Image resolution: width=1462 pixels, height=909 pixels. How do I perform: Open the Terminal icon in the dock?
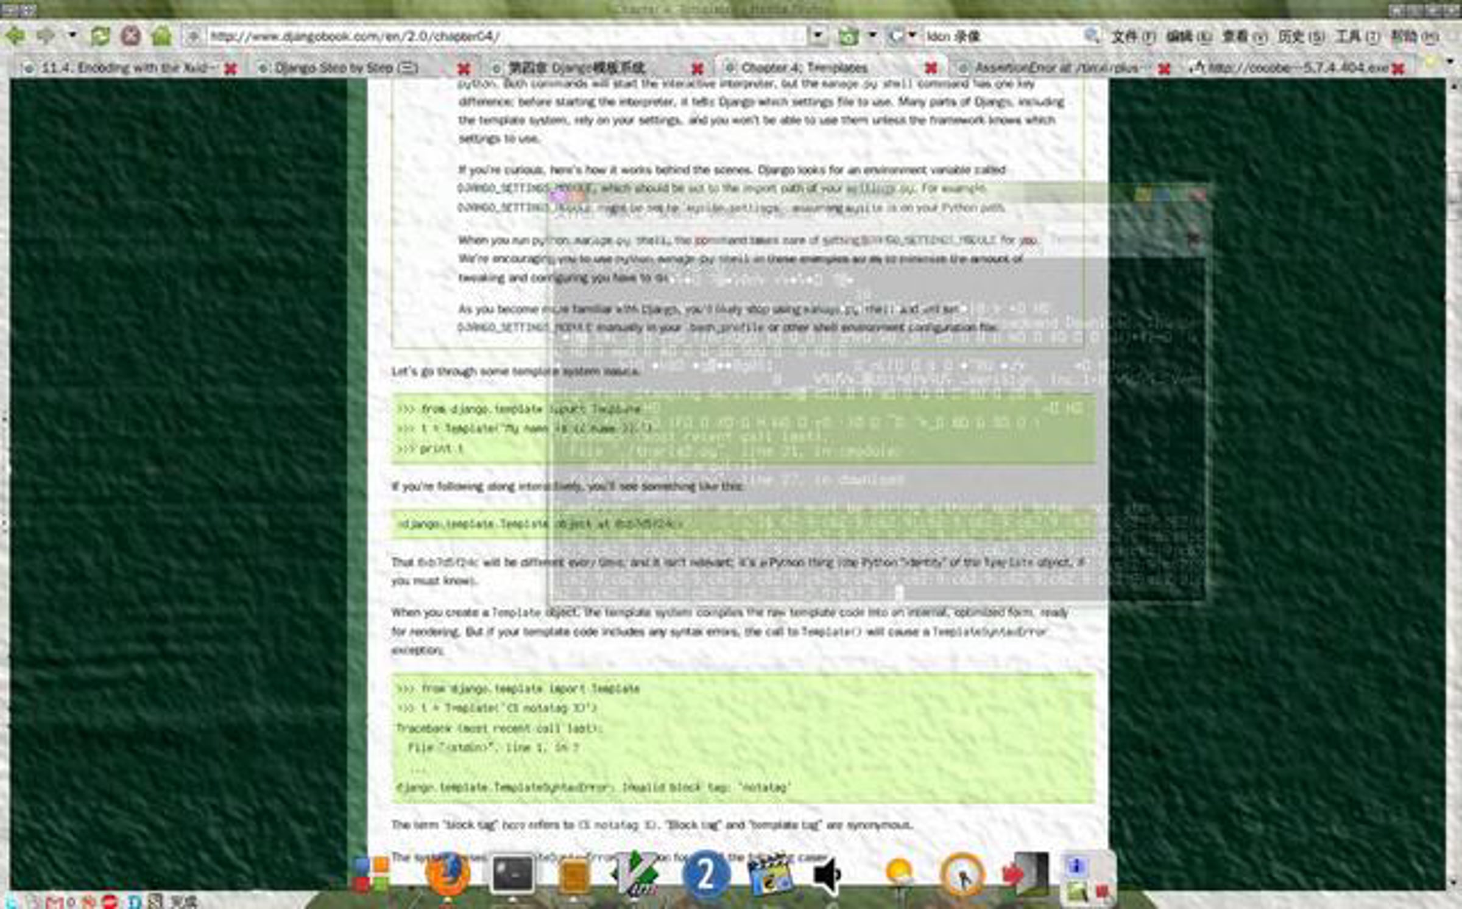(512, 874)
